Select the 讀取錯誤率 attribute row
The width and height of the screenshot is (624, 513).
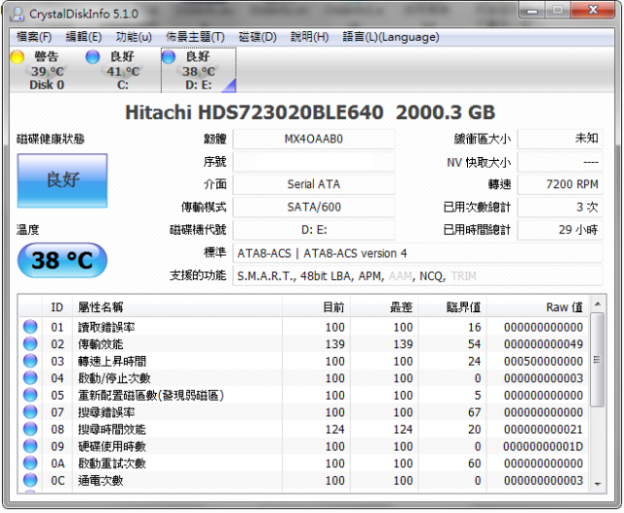(303, 327)
